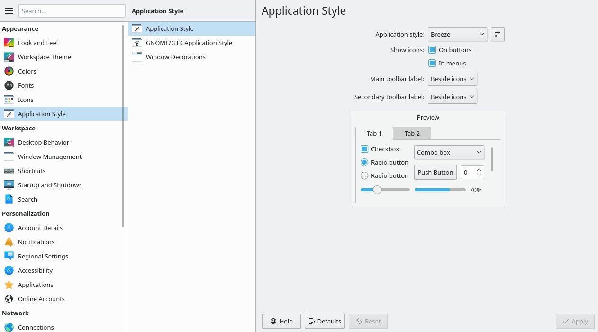The width and height of the screenshot is (598, 332).
Task: Click the Workspace Theme icon
Action: (x=9, y=57)
